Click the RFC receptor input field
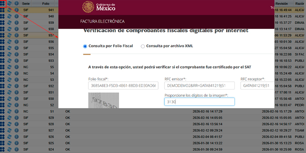Image resolution: width=306 pixels, height=153 pixels. click(x=257, y=86)
